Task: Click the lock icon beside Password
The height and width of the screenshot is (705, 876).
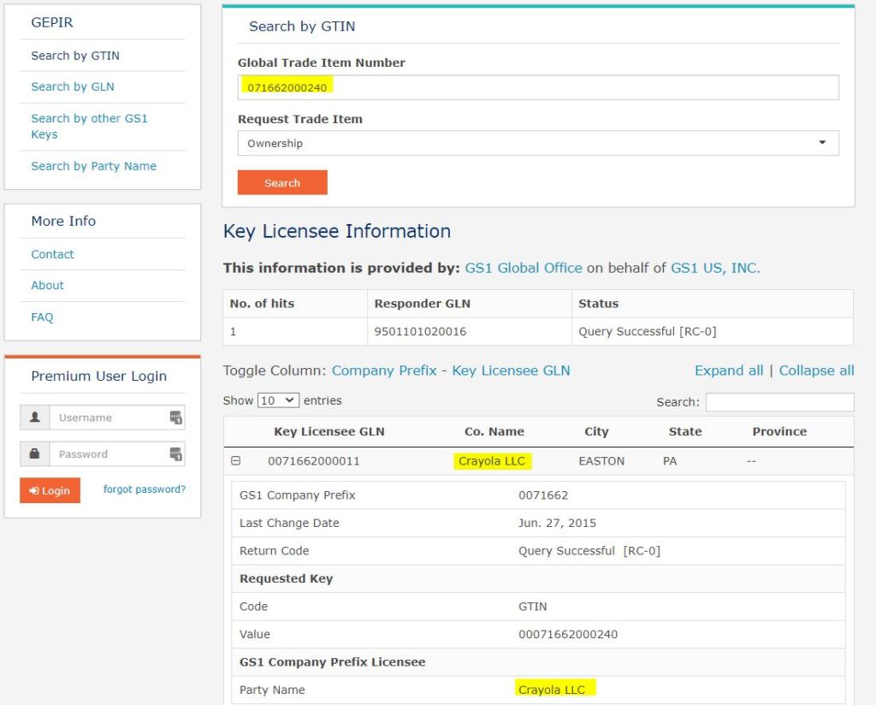Action: pyautogui.click(x=34, y=453)
